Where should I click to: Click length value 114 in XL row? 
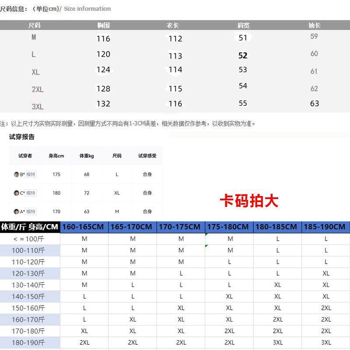click(175, 70)
